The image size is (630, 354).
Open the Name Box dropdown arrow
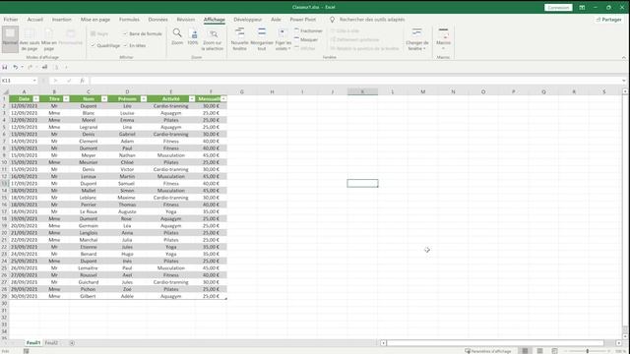click(x=34, y=81)
